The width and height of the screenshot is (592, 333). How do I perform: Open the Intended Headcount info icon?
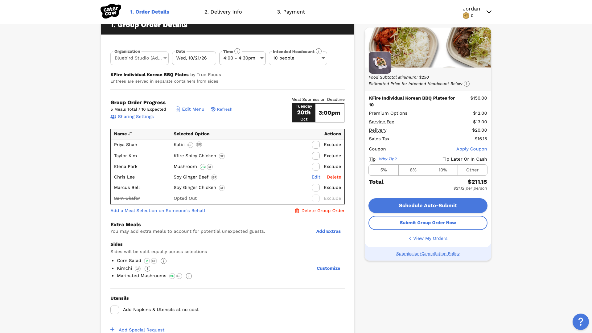click(319, 51)
